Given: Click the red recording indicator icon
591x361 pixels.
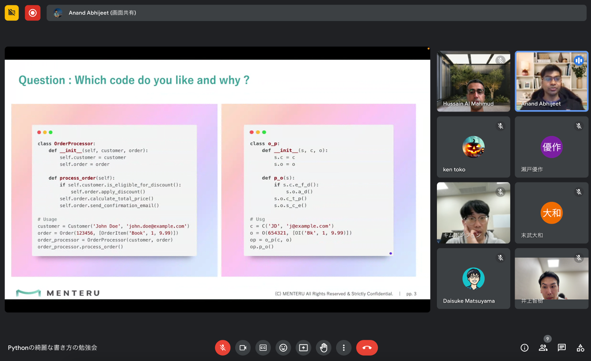Looking at the screenshot, I should [32, 13].
